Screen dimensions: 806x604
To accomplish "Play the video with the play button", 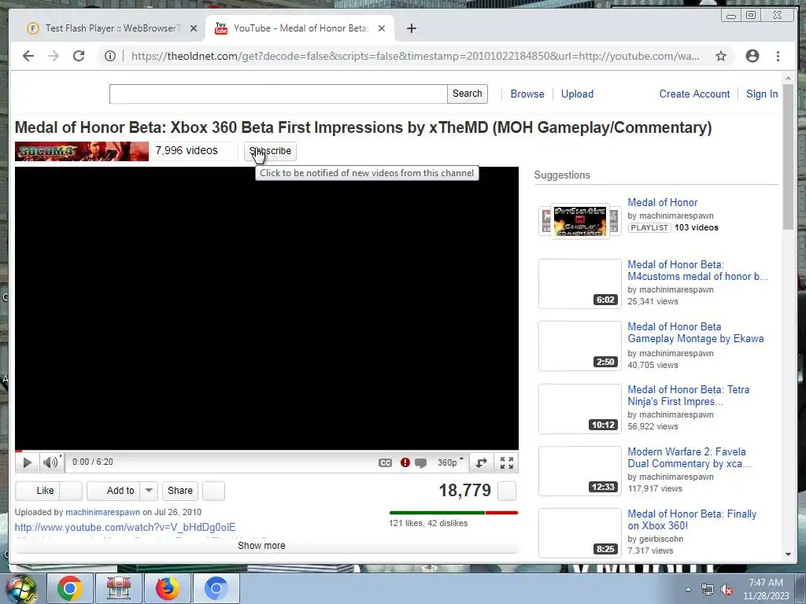I will [x=27, y=462].
